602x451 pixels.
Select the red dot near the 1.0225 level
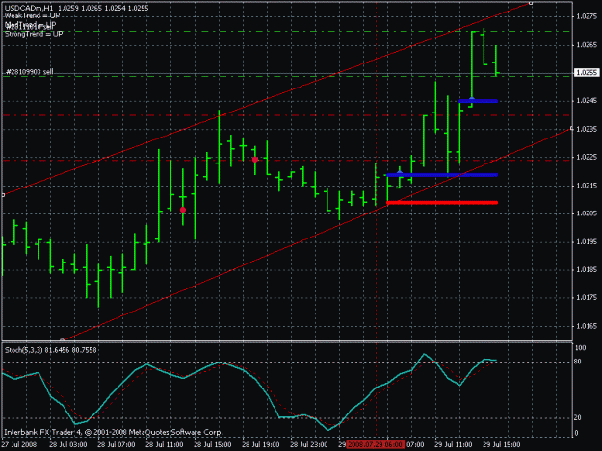coord(255,160)
